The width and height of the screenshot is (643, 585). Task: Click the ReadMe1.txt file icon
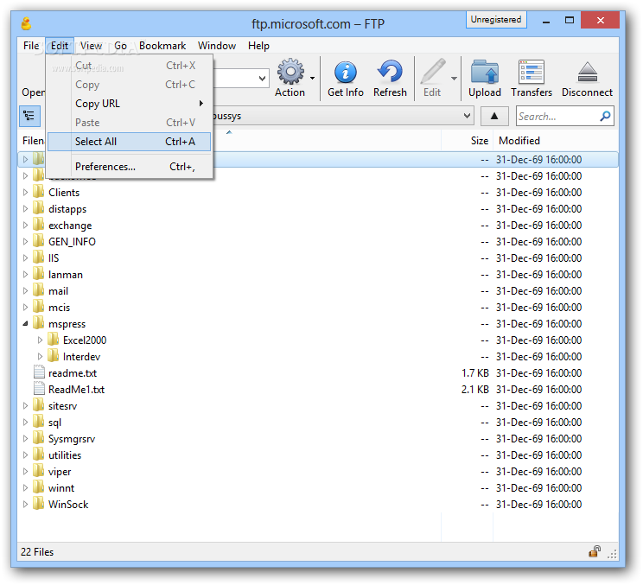(39, 389)
